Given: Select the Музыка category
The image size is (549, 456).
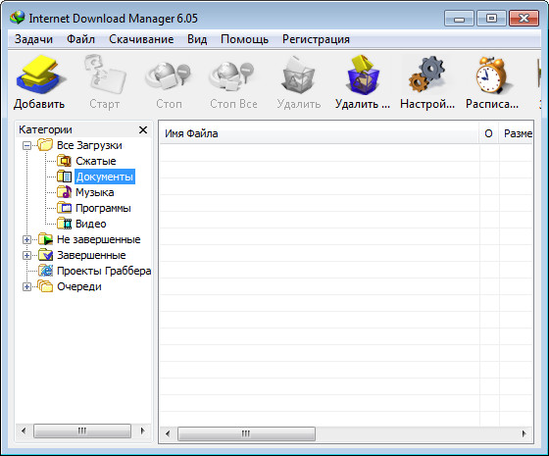Looking at the screenshot, I should coord(94,192).
